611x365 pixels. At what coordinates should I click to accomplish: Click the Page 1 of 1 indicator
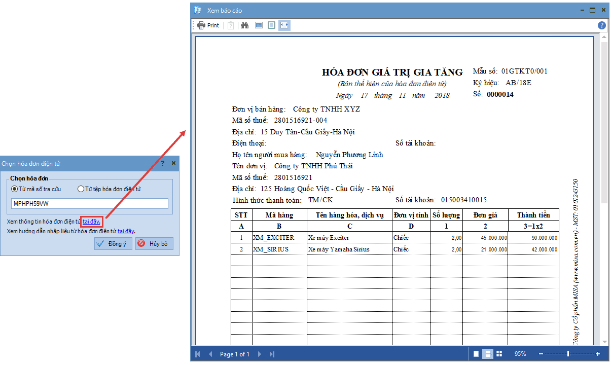point(235,354)
